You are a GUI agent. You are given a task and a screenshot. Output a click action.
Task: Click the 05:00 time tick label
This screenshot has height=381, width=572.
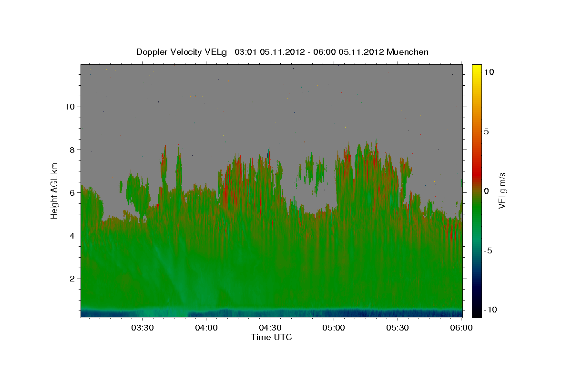point(334,328)
